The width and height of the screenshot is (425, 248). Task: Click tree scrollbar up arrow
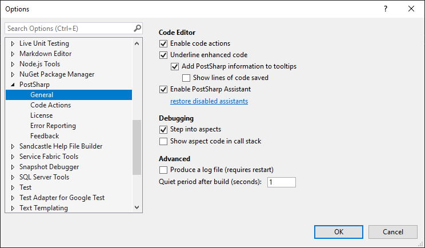(137, 43)
